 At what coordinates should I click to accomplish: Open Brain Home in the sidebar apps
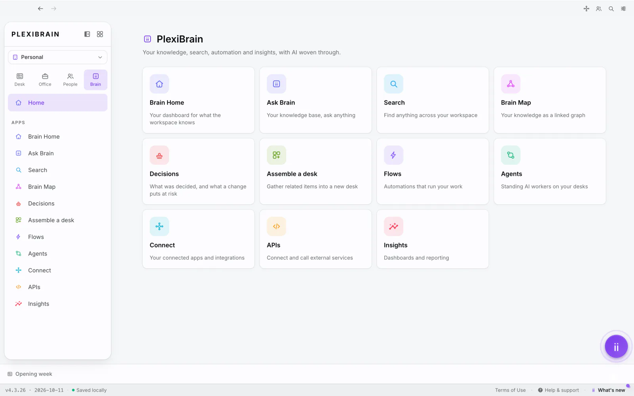pos(57,137)
